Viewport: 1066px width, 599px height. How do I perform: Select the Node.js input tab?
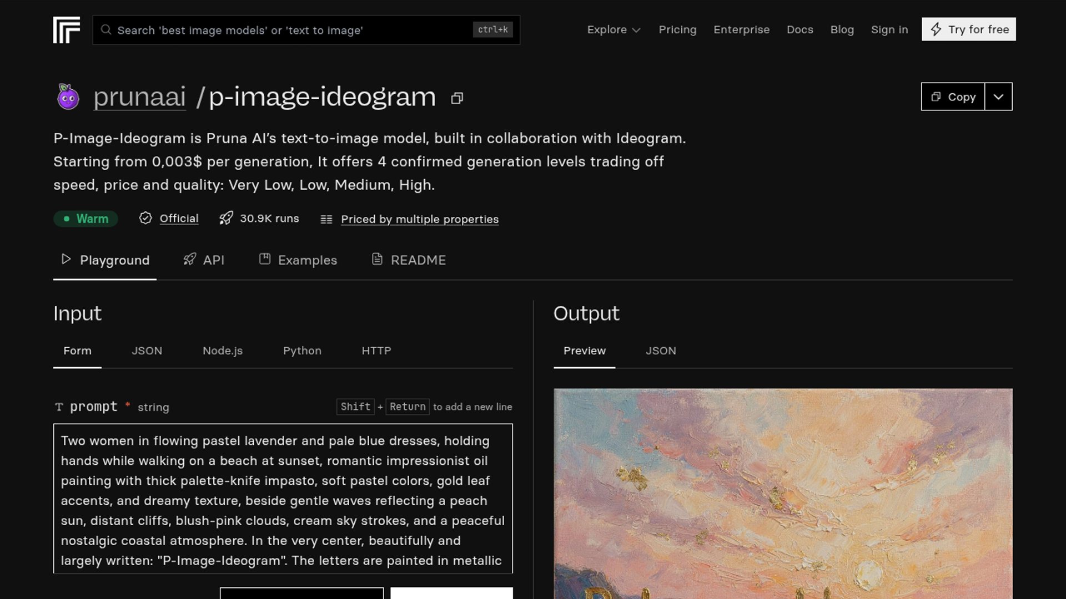(x=223, y=351)
